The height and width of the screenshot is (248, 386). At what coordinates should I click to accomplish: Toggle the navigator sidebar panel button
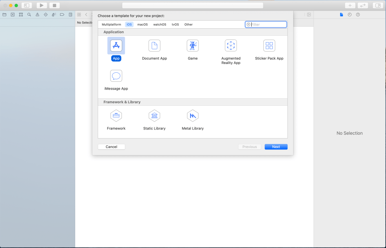click(27, 5)
